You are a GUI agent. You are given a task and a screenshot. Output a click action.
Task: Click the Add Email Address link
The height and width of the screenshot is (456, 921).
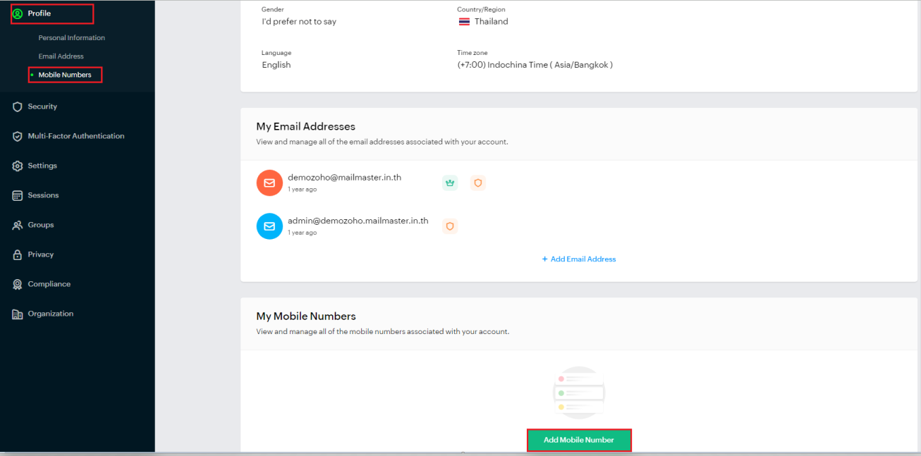(579, 259)
